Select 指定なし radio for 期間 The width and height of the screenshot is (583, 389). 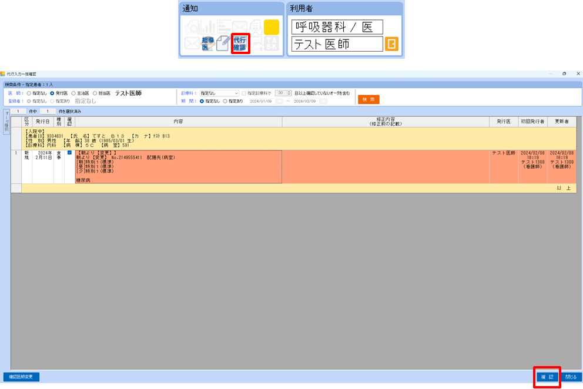tap(202, 101)
